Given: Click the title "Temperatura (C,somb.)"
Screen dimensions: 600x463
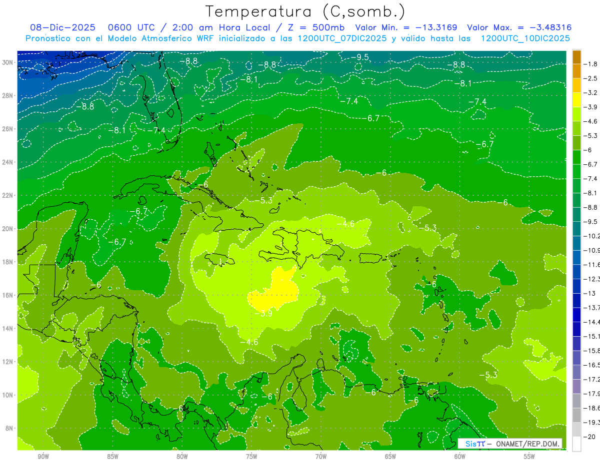Looking at the screenshot, I should click(305, 11).
